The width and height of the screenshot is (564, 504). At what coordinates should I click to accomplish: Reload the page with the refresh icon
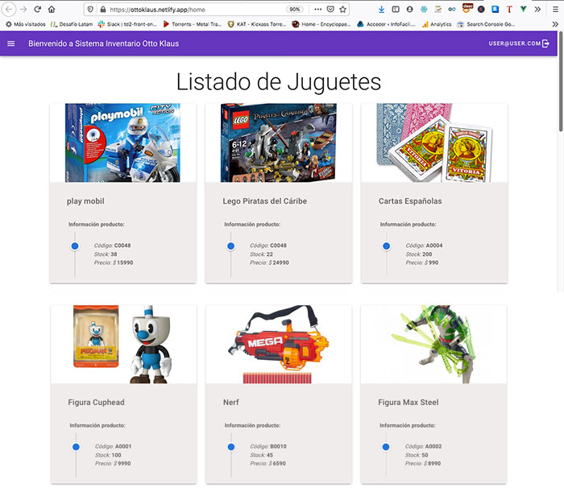(37, 10)
